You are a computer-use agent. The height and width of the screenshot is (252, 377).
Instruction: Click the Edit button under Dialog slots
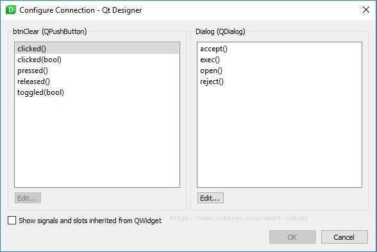tap(210, 198)
